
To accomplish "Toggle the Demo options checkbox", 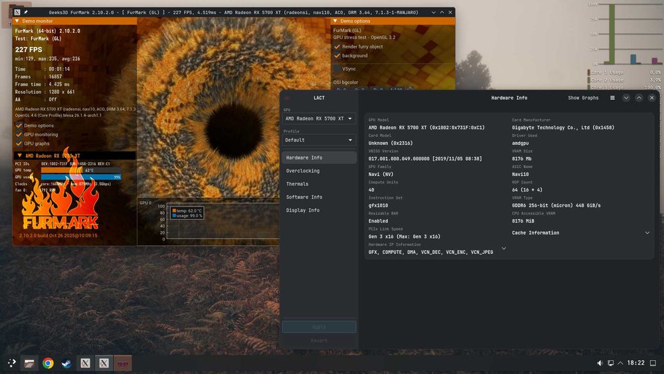I will point(19,126).
